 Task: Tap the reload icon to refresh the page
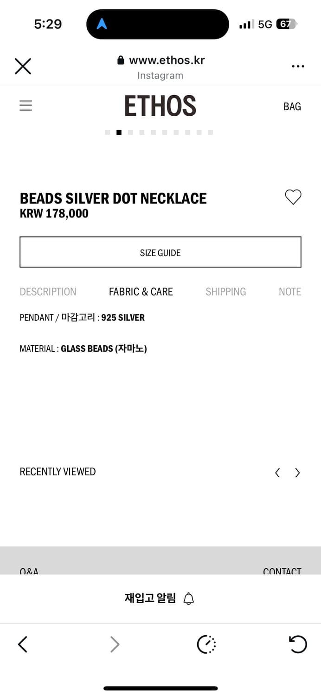coord(298,644)
